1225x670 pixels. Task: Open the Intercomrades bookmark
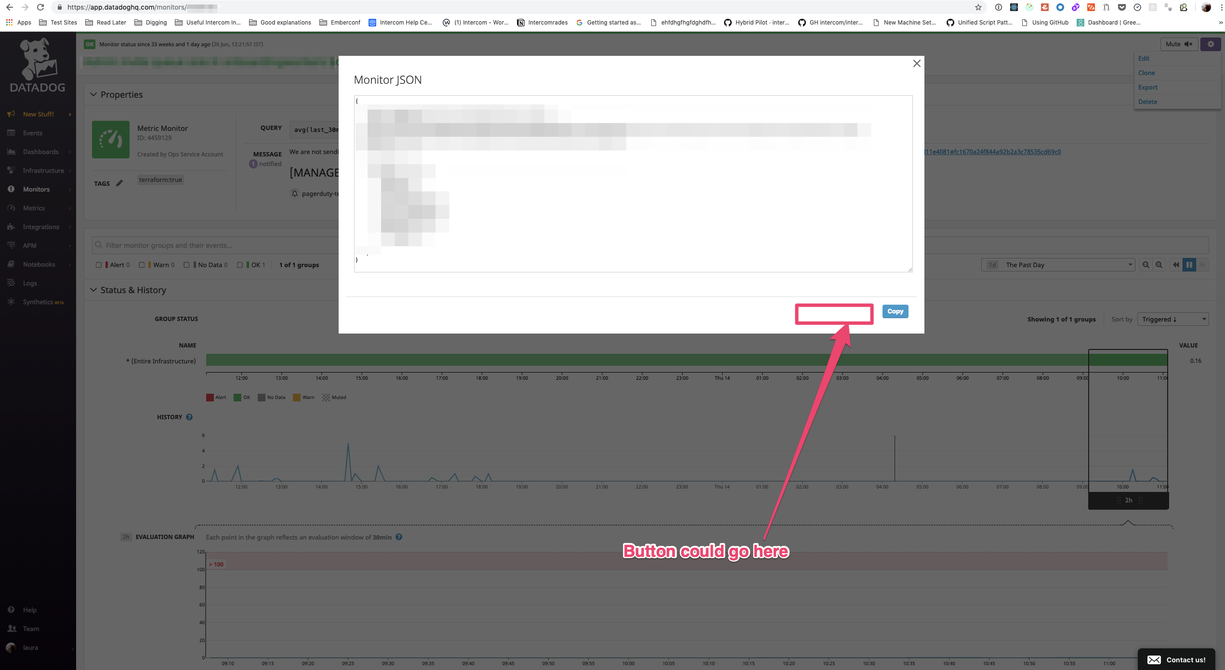542,22
